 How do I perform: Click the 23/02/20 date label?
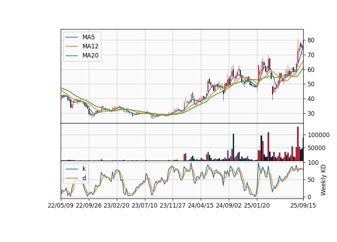[x=117, y=206]
